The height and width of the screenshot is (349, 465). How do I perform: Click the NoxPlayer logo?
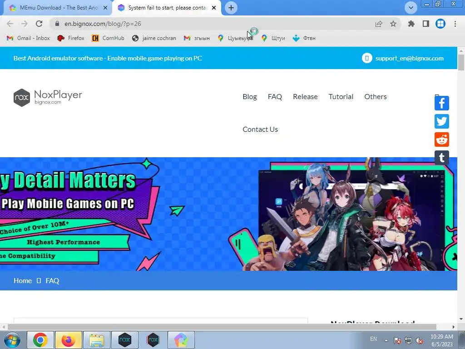(x=48, y=97)
